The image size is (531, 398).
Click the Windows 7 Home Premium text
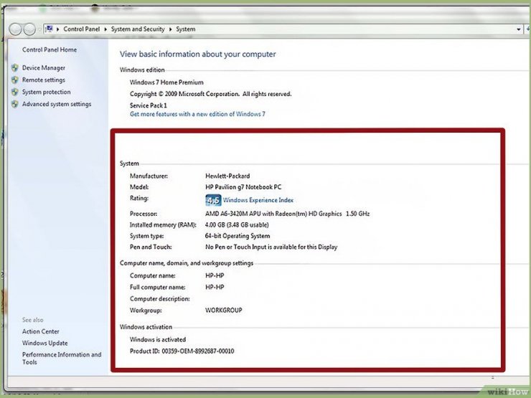[x=166, y=82]
